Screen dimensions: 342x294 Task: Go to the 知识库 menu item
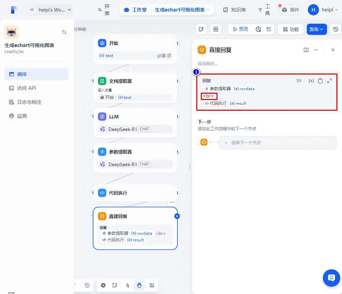234,10
